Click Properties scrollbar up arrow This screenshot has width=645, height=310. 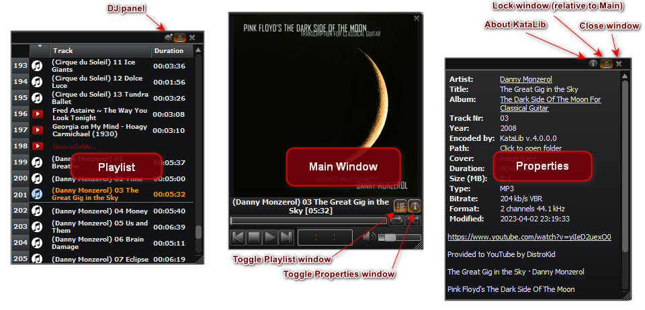click(x=625, y=76)
